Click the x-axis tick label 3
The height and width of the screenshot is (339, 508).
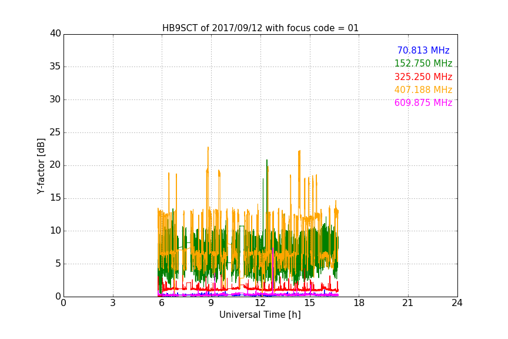point(113,303)
